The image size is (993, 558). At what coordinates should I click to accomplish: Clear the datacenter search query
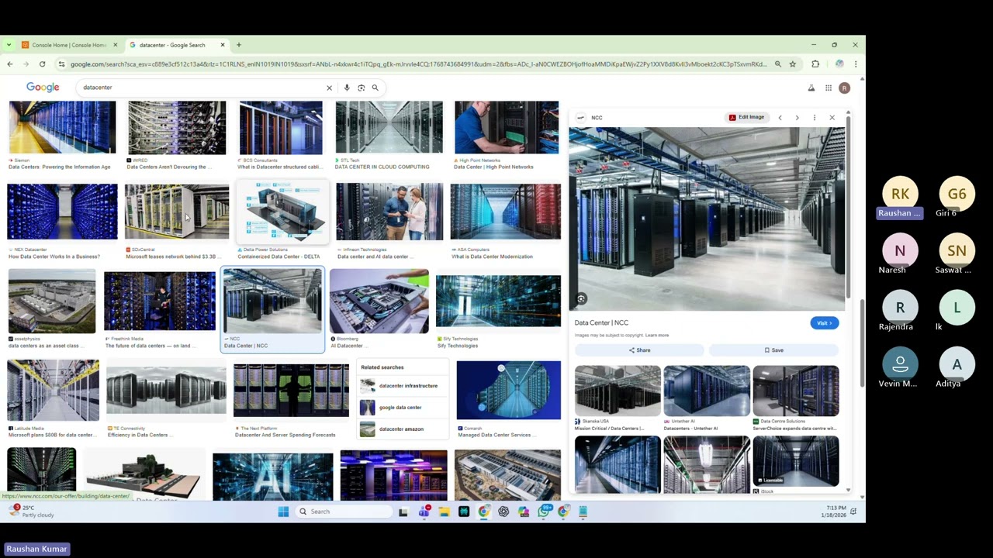(329, 88)
